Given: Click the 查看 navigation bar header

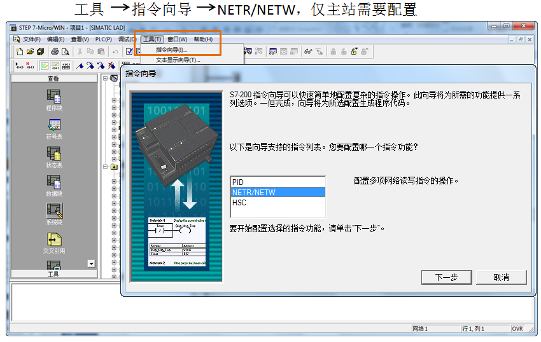Looking at the screenshot, I should [54, 79].
